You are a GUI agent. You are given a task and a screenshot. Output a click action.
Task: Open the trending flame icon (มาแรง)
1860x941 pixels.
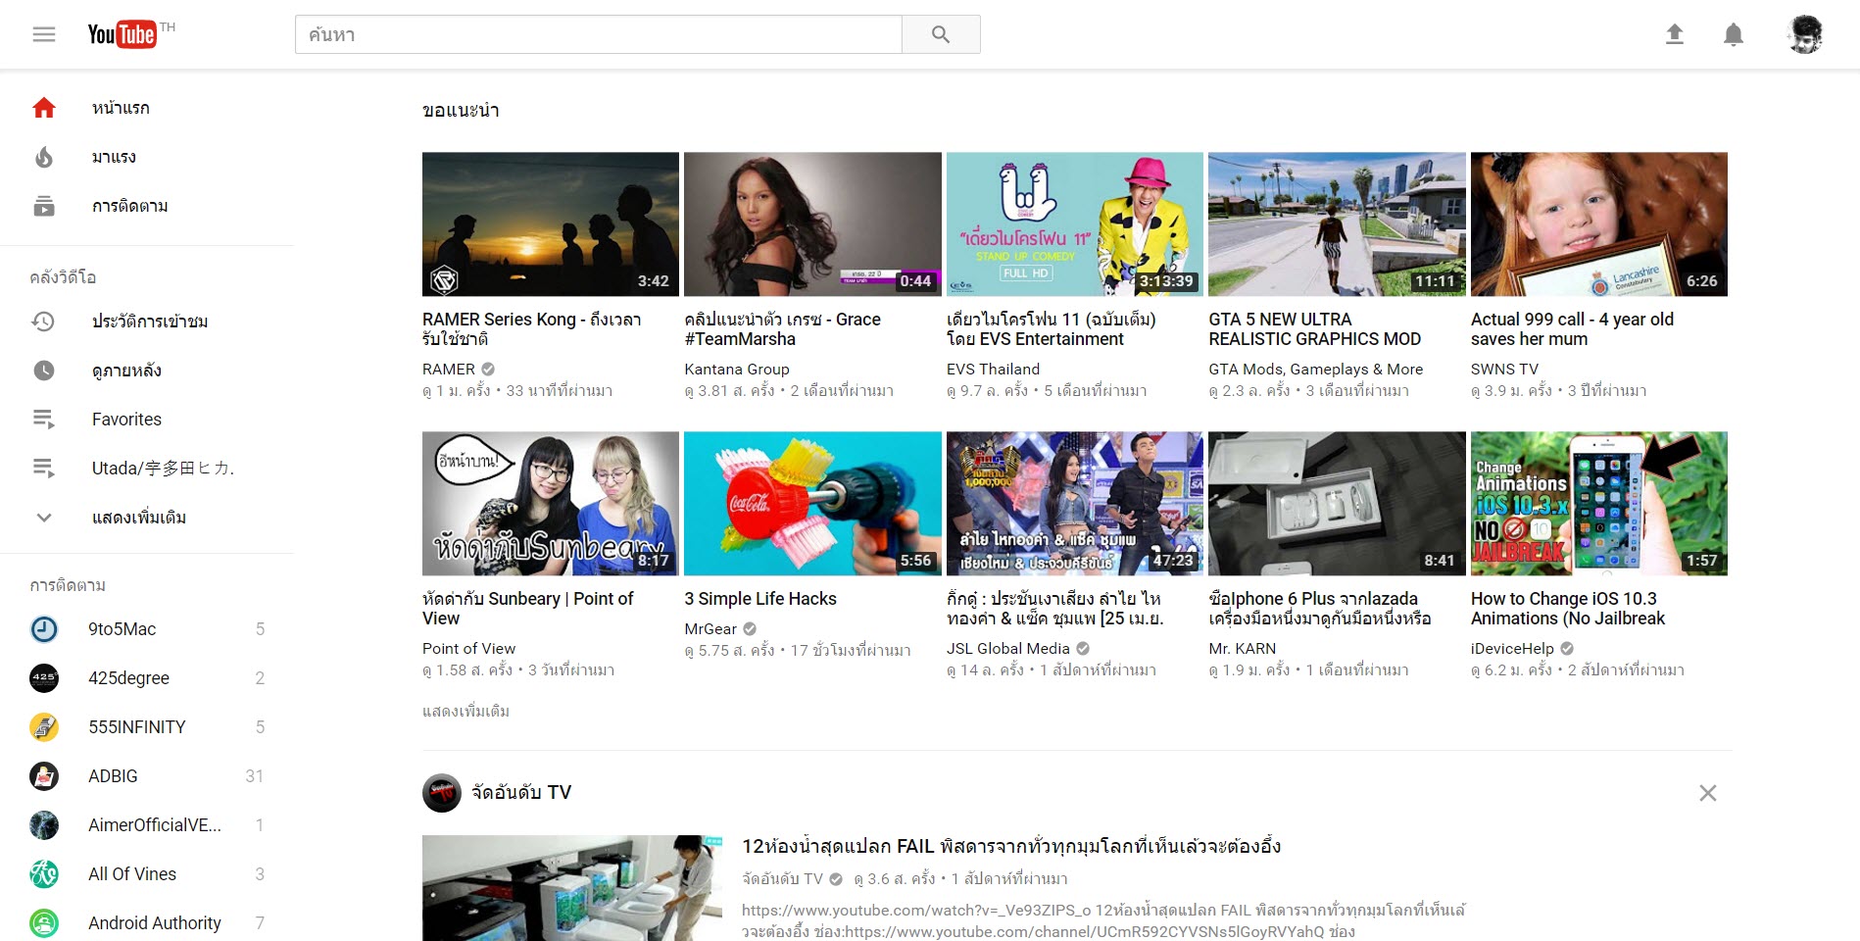click(44, 157)
